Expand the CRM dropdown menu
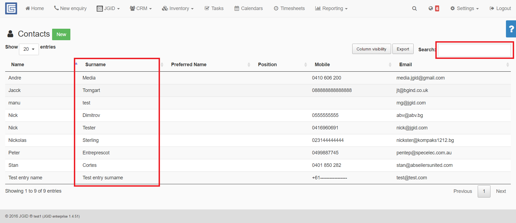The image size is (516, 223). click(141, 8)
